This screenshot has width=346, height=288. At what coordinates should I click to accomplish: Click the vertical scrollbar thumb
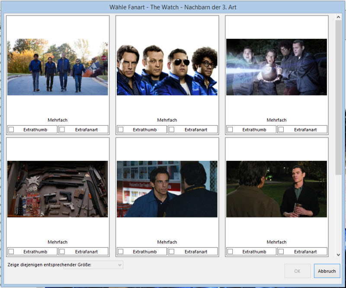click(338, 98)
